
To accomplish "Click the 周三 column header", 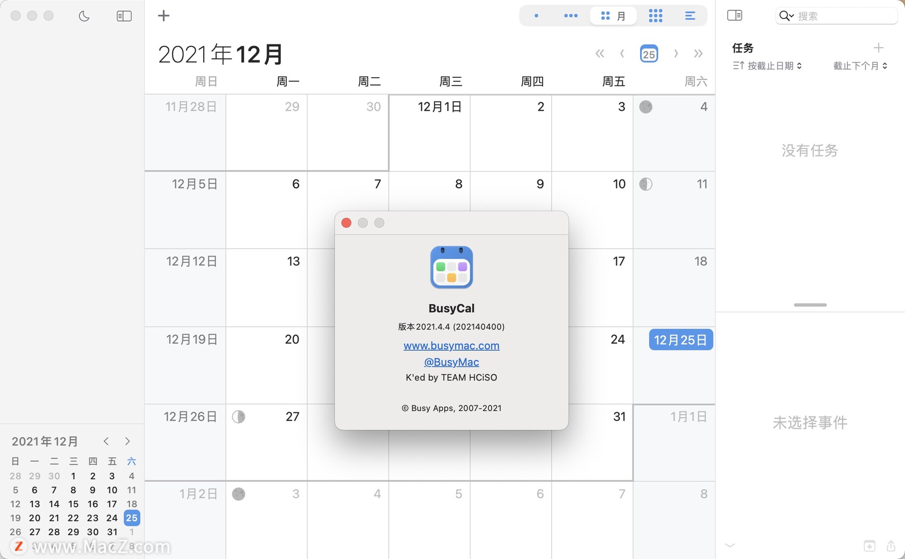I will [x=451, y=81].
